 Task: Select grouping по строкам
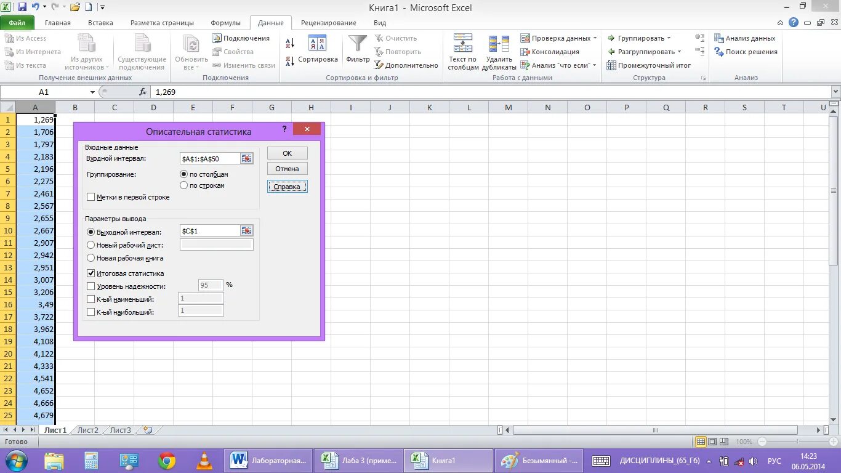coord(183,185)
